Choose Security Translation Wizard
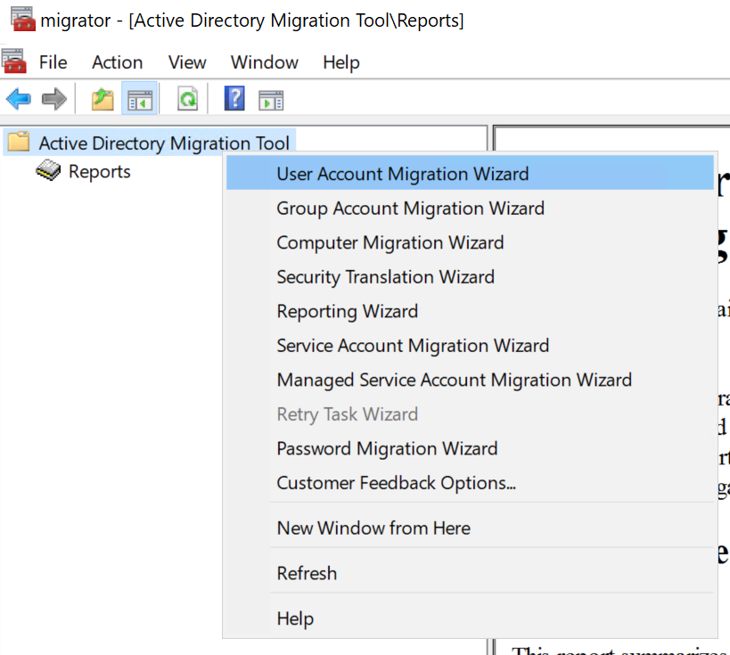Viewport: 730px width, 655px height. click(x=470, y=277)
